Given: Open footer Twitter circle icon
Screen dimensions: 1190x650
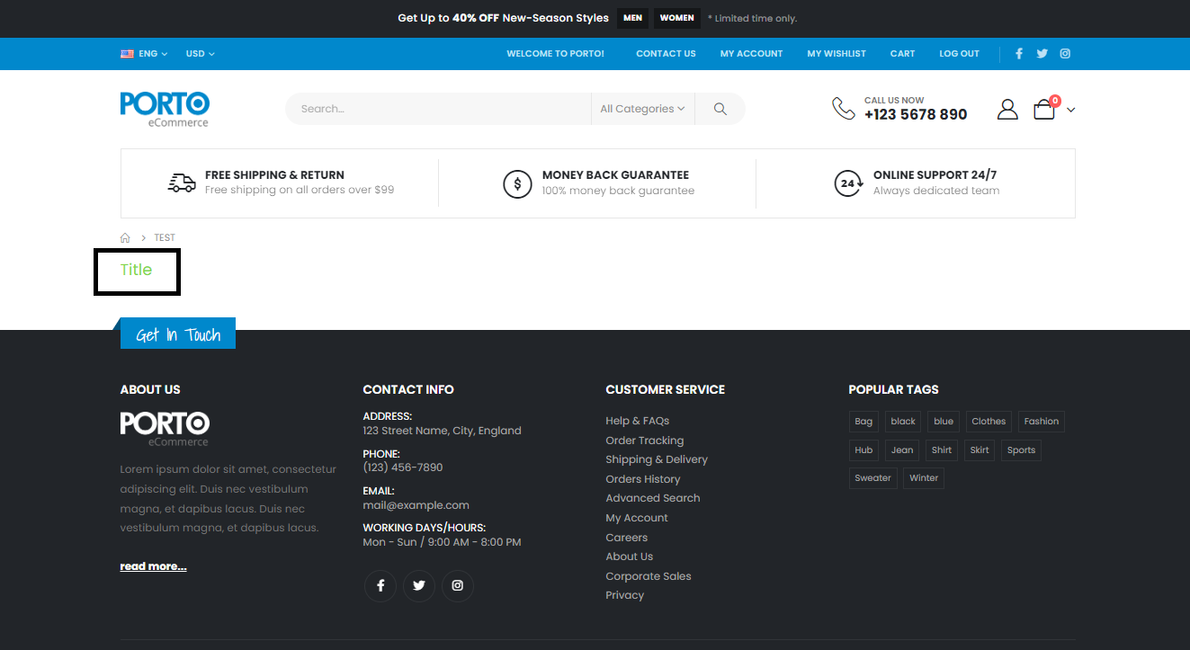Looking at the screenshot, I should click(419, 585).
